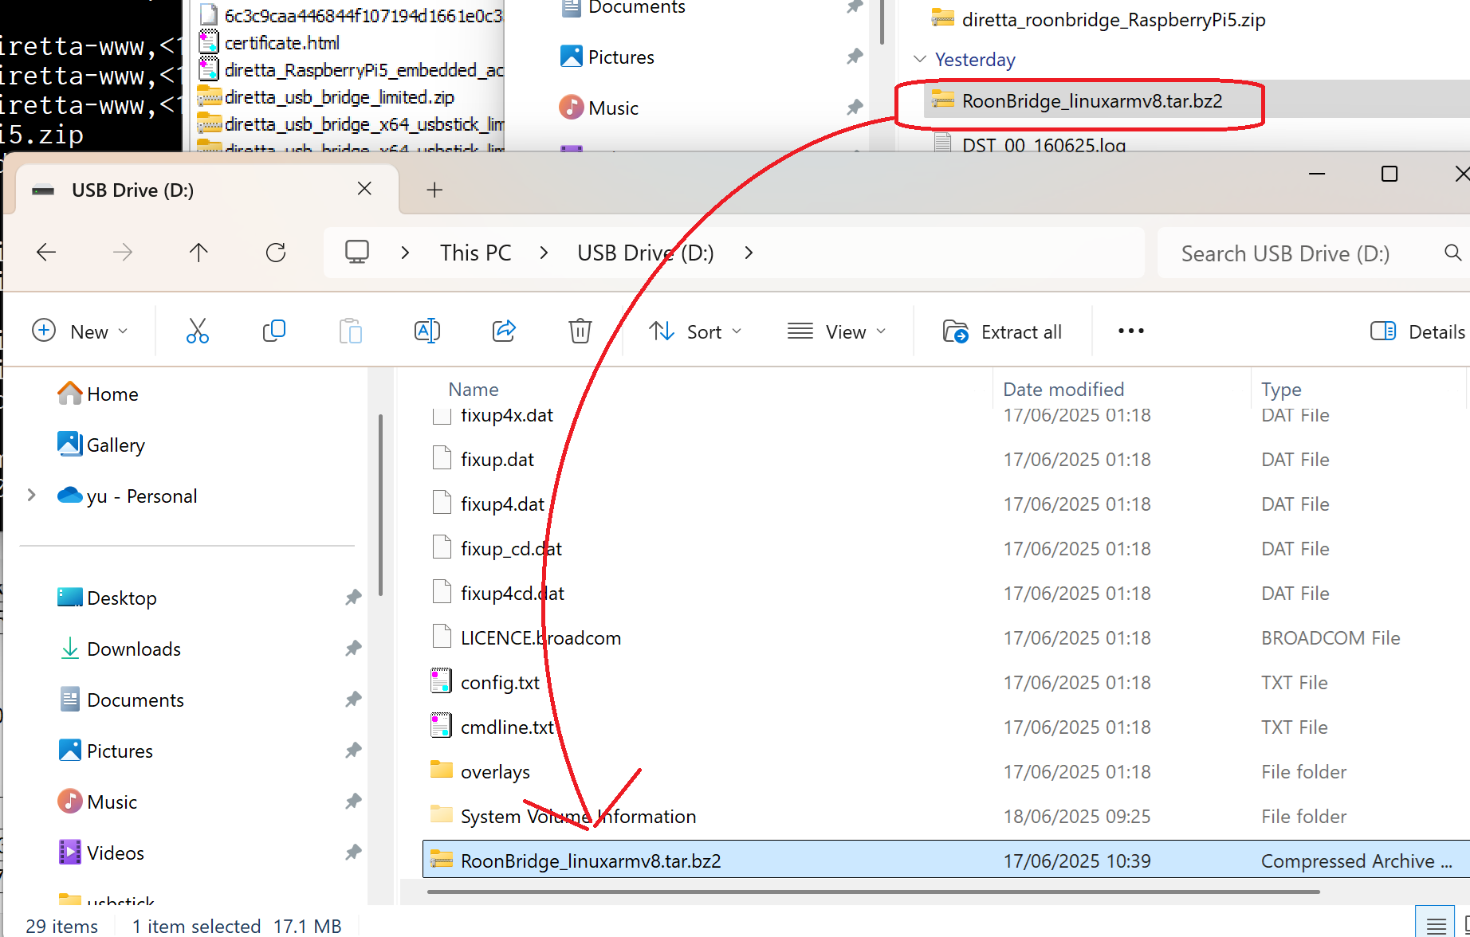
Task: Toggle the Details pane
Action: point(1417,331)
